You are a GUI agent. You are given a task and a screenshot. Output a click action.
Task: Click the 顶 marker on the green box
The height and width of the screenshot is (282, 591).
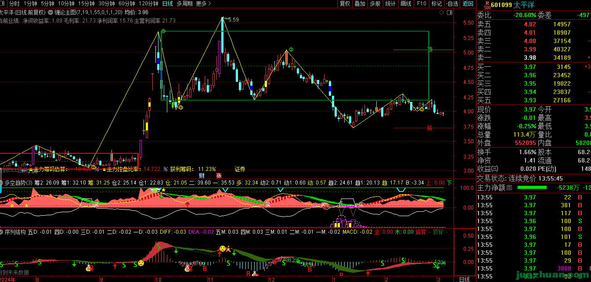pyautogui.click(x=430, y=49)
